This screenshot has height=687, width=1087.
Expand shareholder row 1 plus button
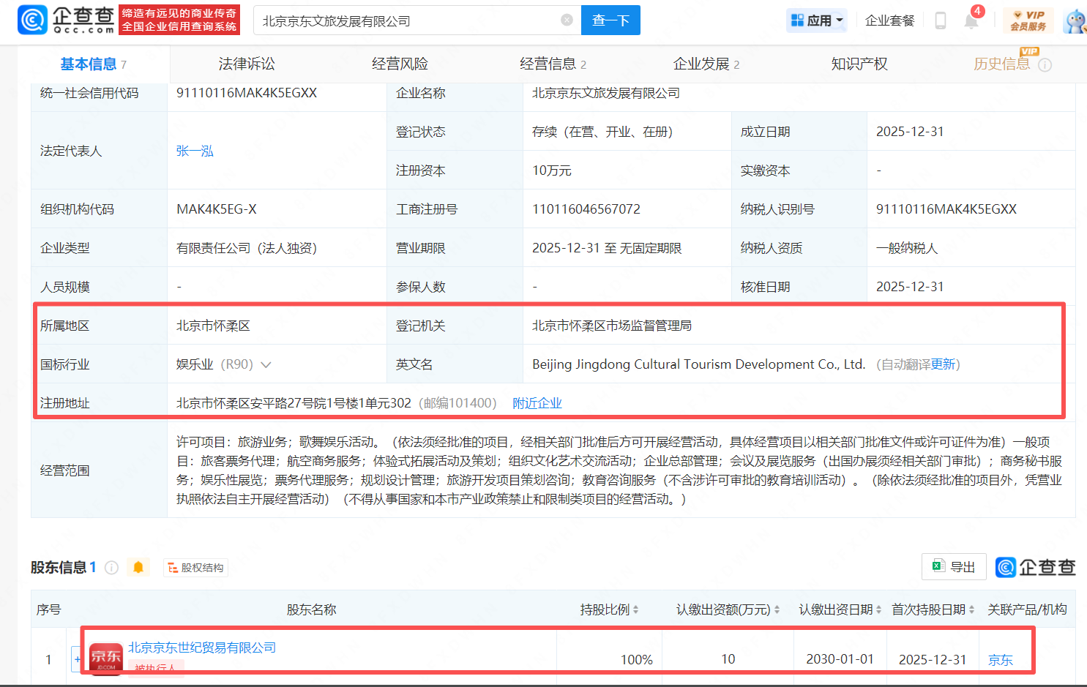click(77, 659)
